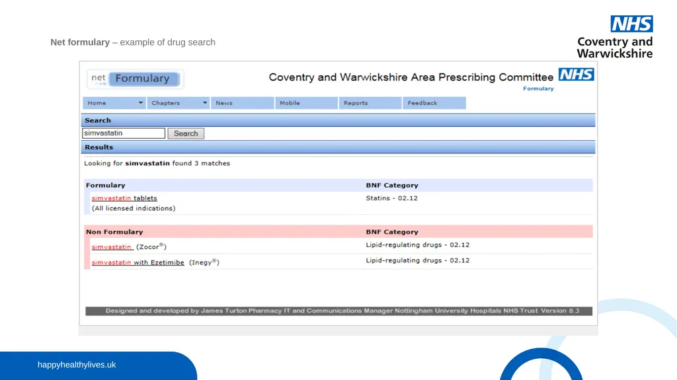The height and width of the screenshot is (380, 677).
Task: Click 'BNF Category' heading in Non Formulary row
Action: click(392, 232)
